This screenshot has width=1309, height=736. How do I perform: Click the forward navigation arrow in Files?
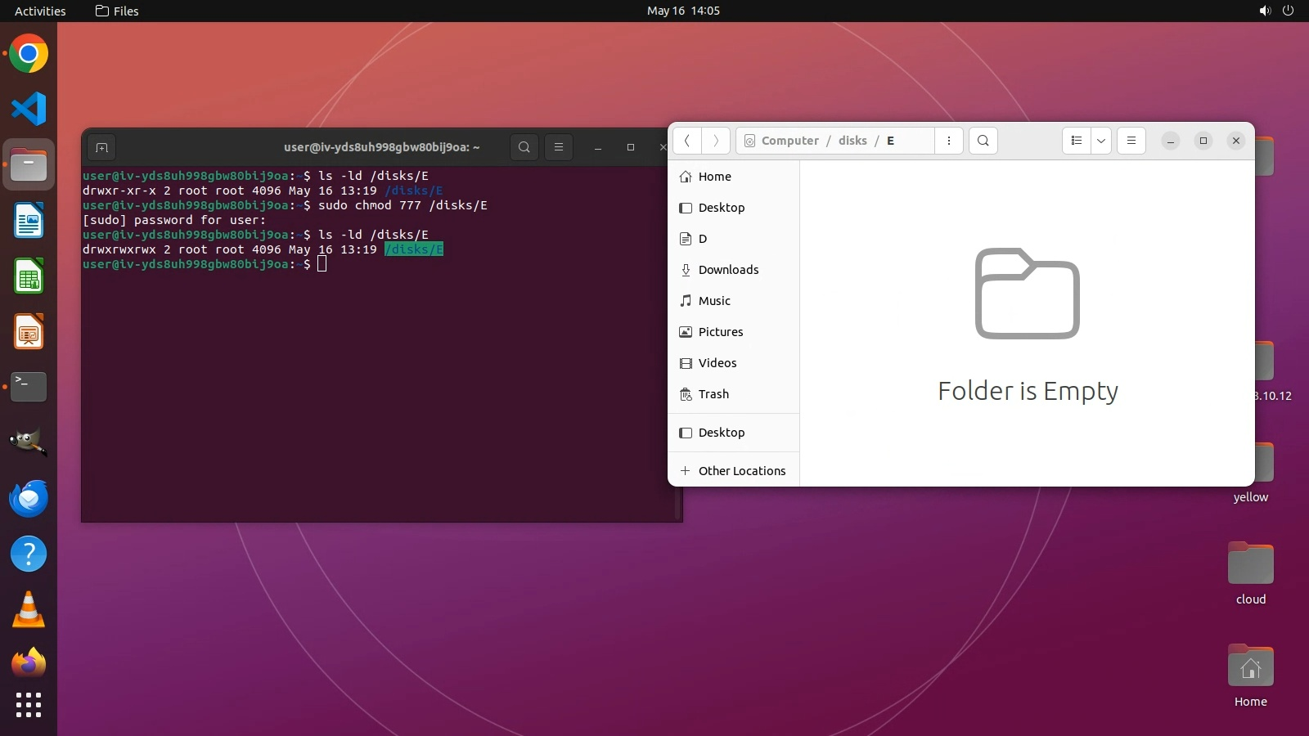click(716, 141)
